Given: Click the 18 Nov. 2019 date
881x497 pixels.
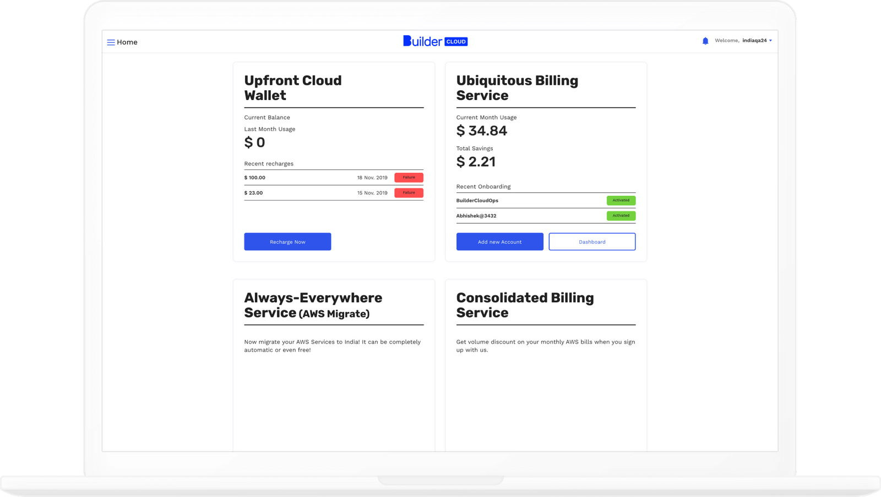Looking at the screenshot, I should pos(372,178).
